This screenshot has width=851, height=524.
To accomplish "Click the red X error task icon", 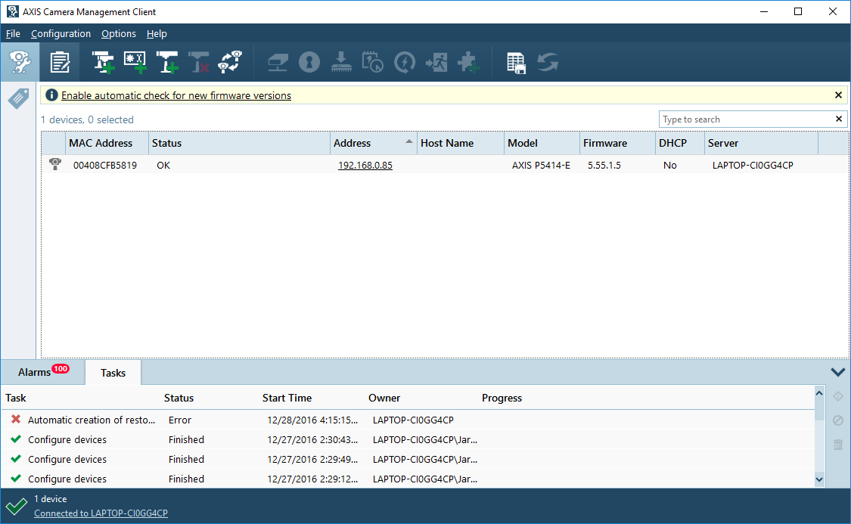I will [x=16, y=420].
